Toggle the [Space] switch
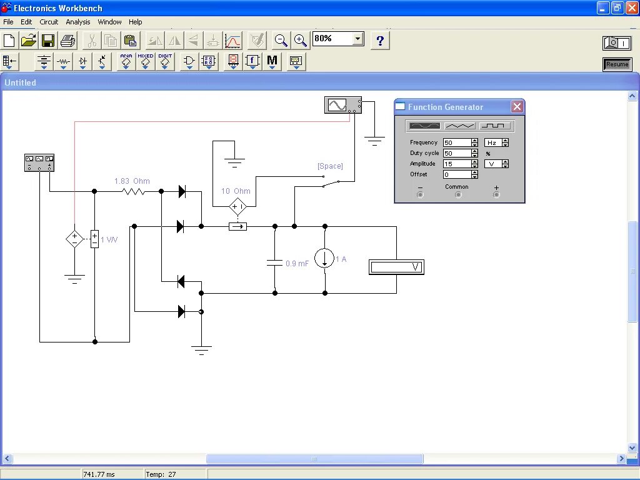The image size is (640, 480). tap(331, 182)
